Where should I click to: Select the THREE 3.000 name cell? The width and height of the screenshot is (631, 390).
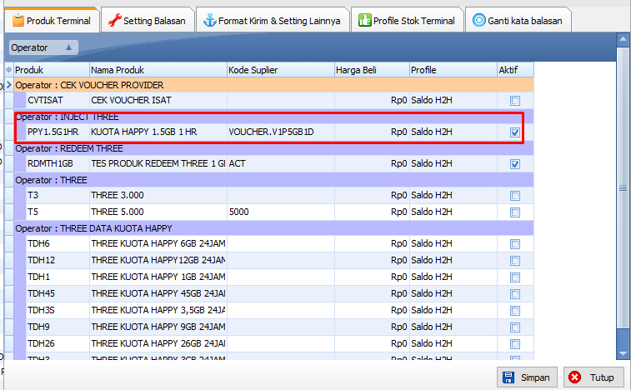158,195
